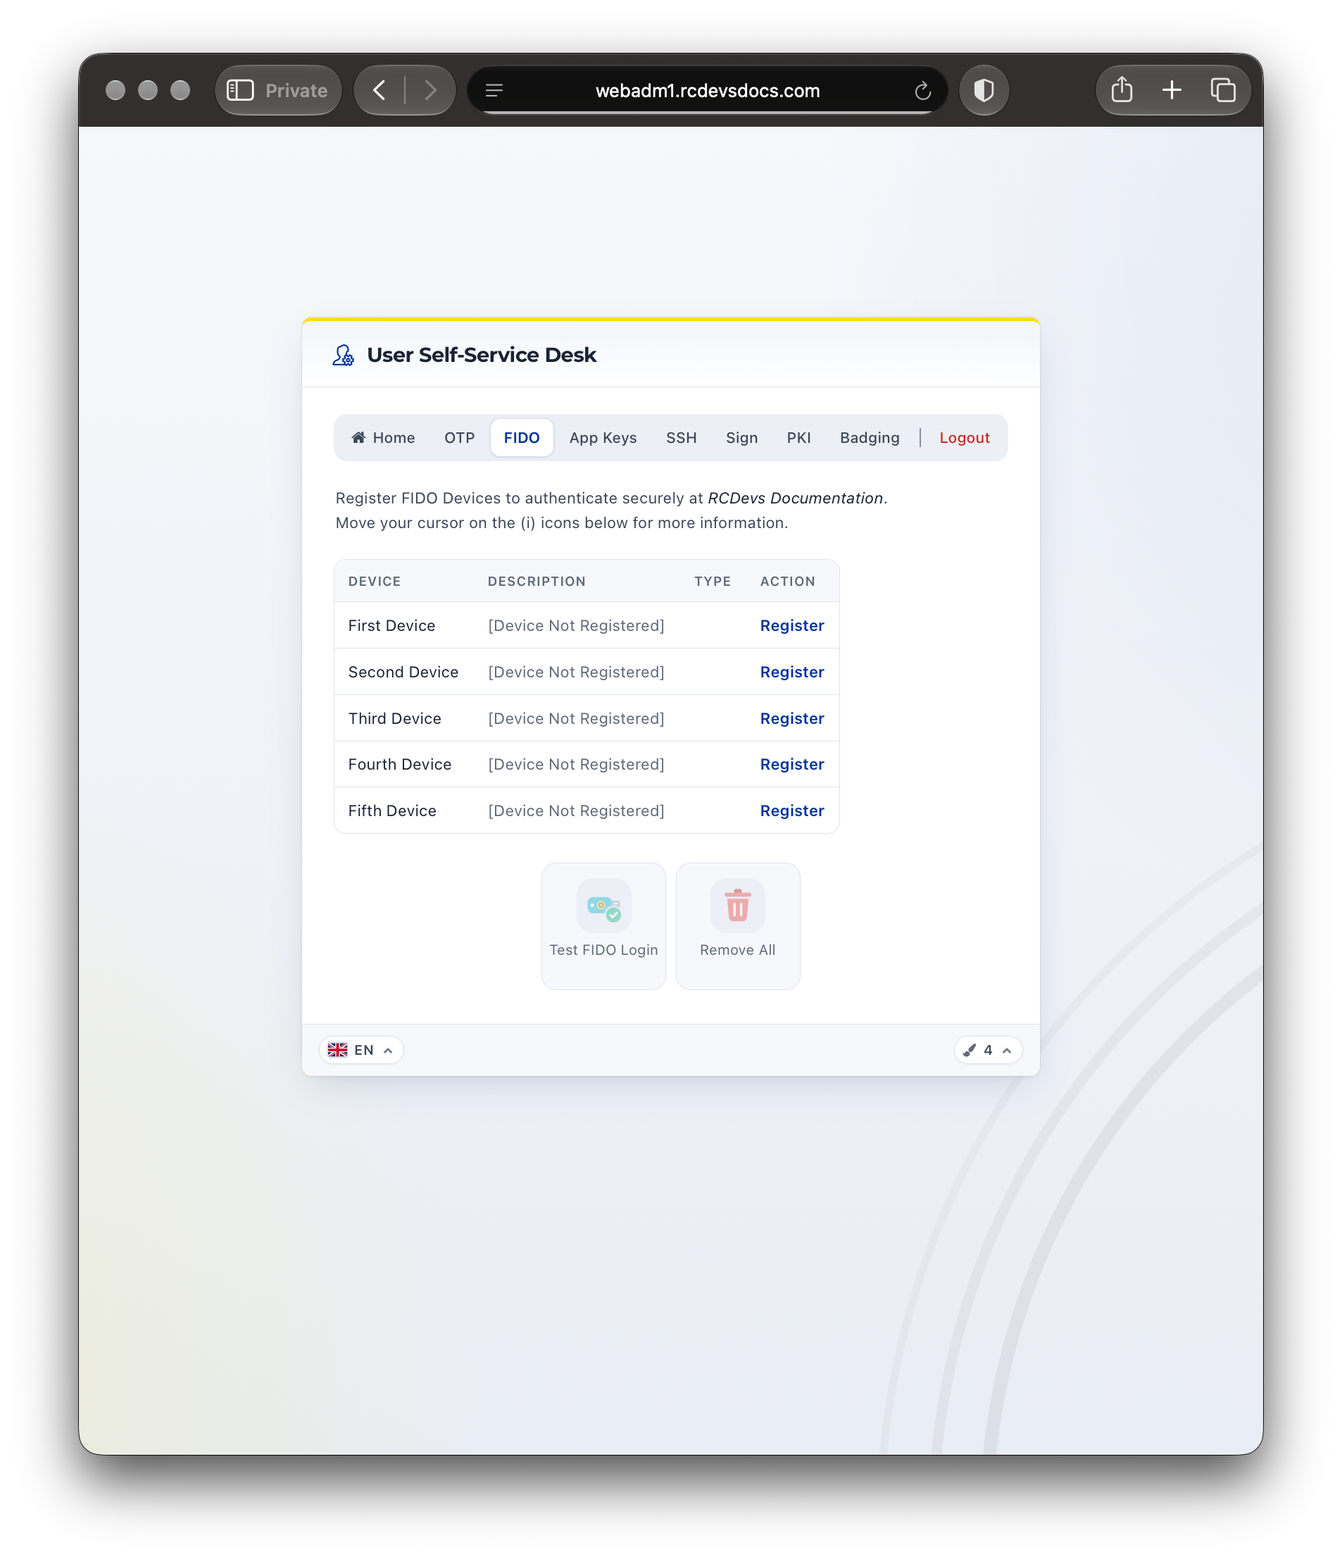Click the User Self-Service Desk user icon
The width and height of the screenshot is (1342, 1559).
click(343, 355)
